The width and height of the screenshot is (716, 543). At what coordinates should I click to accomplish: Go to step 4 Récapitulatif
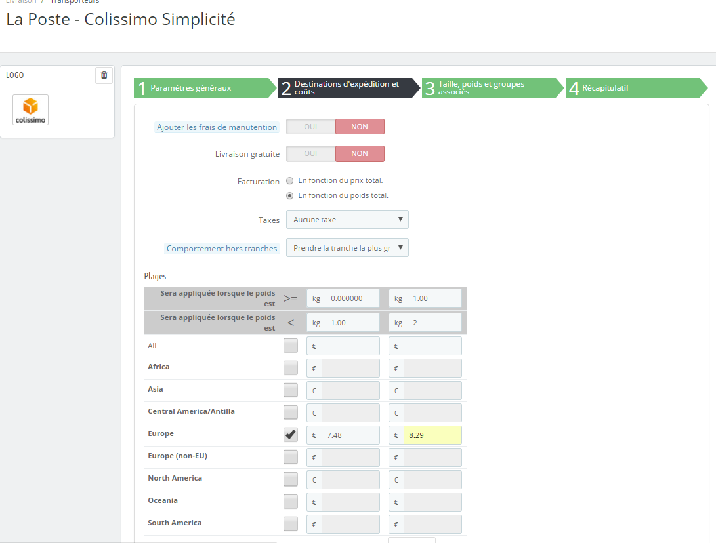click(636, 88)
